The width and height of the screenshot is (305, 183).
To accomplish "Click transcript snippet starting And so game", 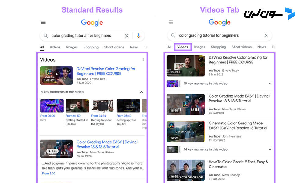I will tap(93, 166).
